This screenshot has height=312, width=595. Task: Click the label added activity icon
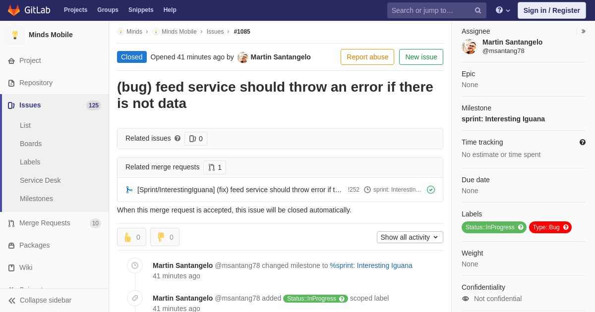click(x=135, y=298)
